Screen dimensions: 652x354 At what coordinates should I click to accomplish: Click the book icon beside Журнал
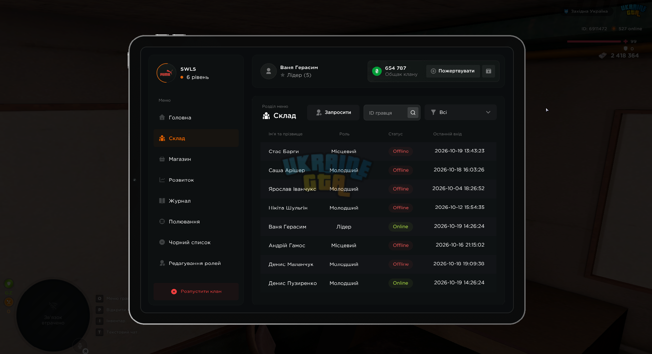click(x=162, y=201)
